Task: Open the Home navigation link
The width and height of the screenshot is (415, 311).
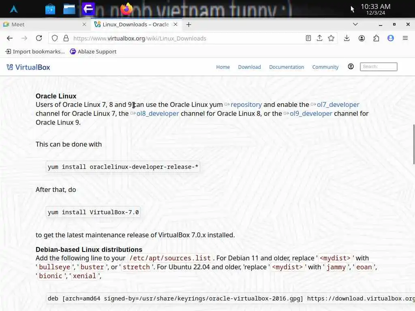Action: pyautogui.click(x=223, y=67)
